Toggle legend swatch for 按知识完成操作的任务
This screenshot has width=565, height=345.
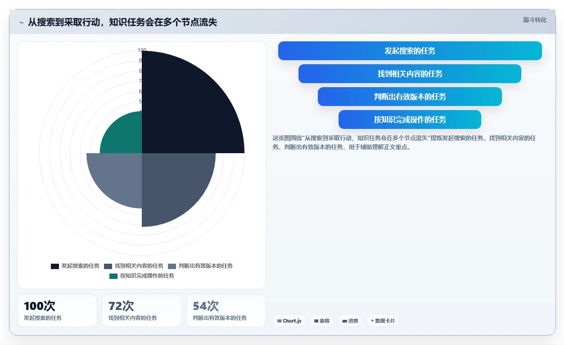click(113, 276)
